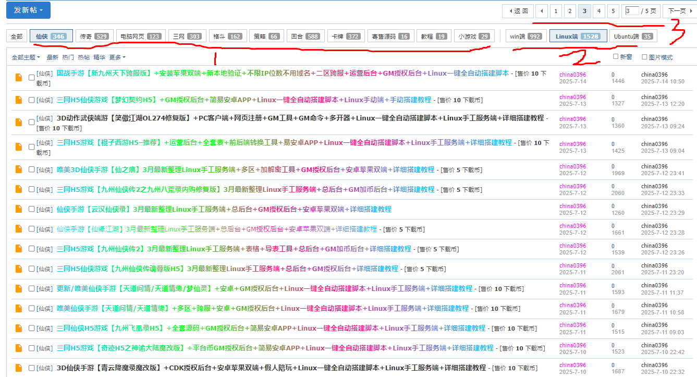Enable the 新窗 checkbox
The image size is (697, 377).
pos(616,57)
